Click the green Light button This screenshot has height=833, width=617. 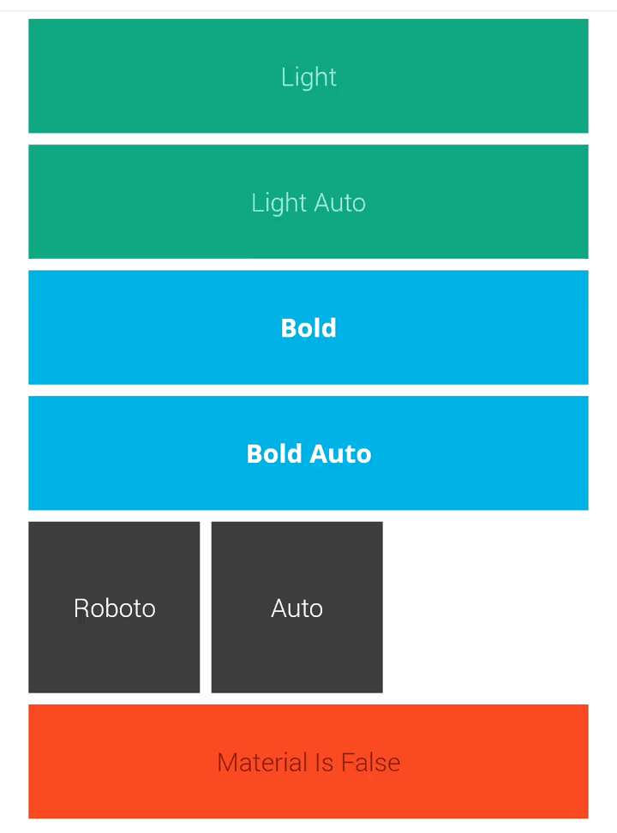click(x=308, y=76)
